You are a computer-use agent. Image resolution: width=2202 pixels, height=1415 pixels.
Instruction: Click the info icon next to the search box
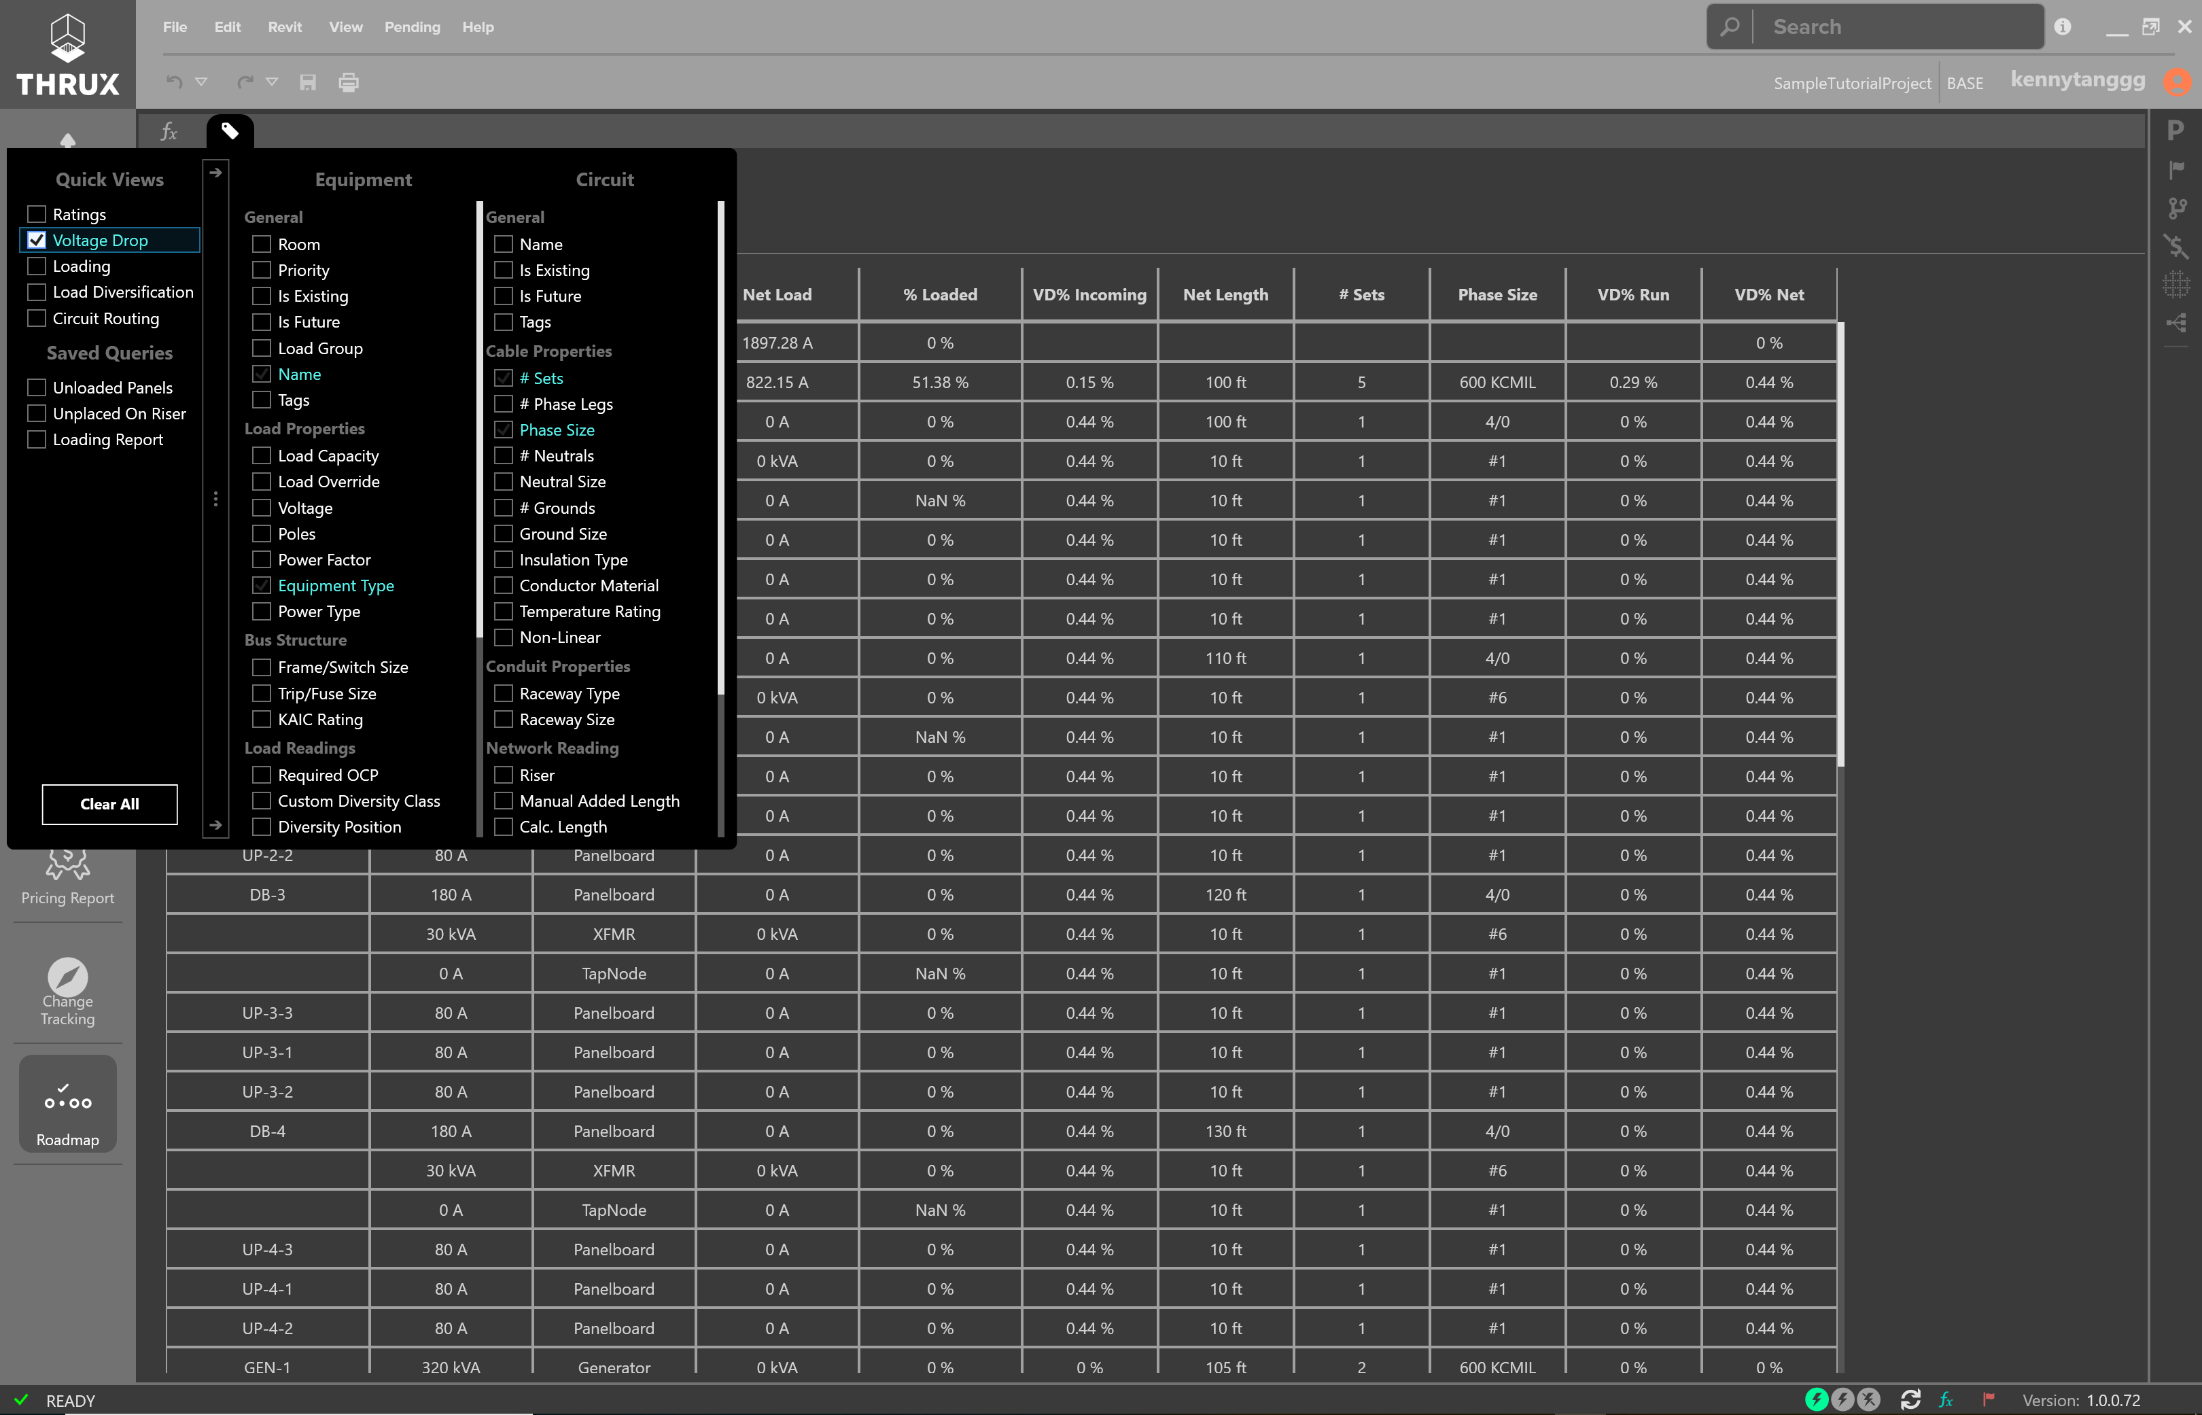coord(2063,27)
